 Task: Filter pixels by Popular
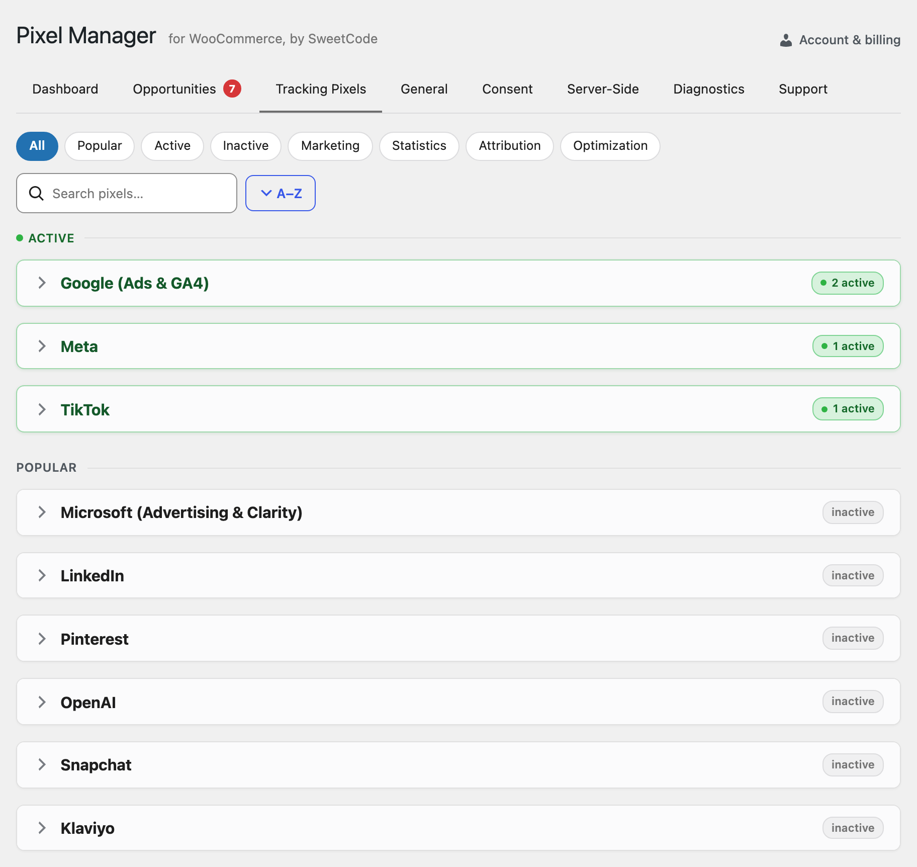(100, 146)
